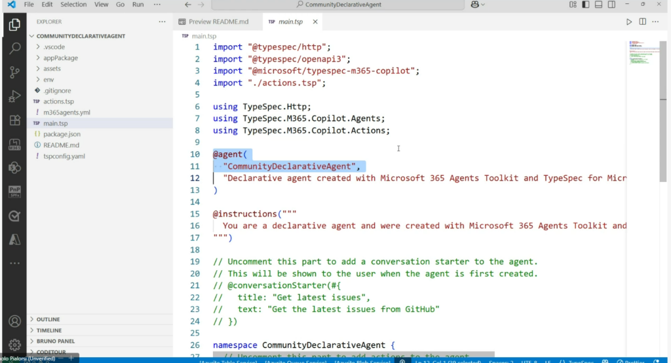
Task: Click the editor vertical scrollbar
Action: coord(663,111)
